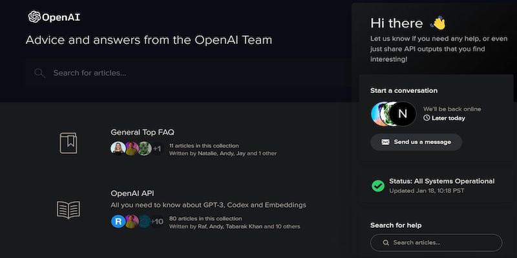Click 'Advice and answers from the OpenAI Team'

coord(149,40)
